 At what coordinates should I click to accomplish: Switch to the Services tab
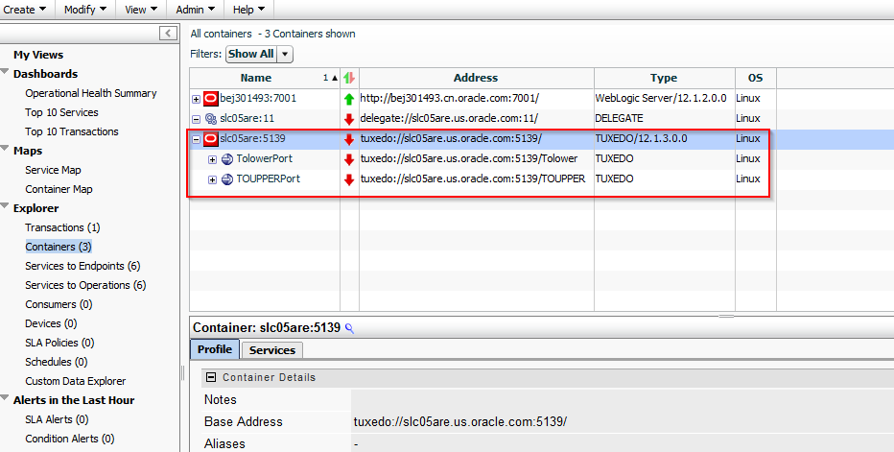(x=272, y=350)
